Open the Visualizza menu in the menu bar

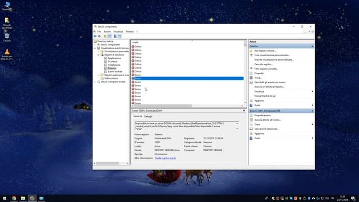118,31
